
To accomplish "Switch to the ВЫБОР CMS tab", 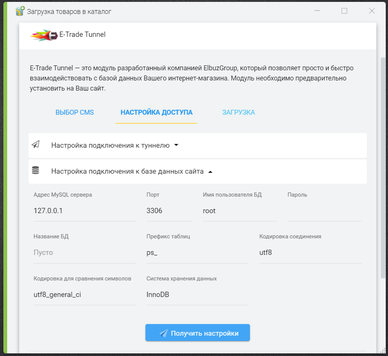I will pos(74,112).
